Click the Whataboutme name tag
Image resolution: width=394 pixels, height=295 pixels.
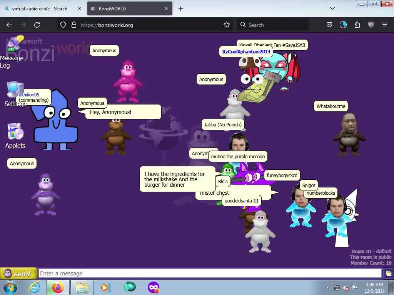coord(331,106)
